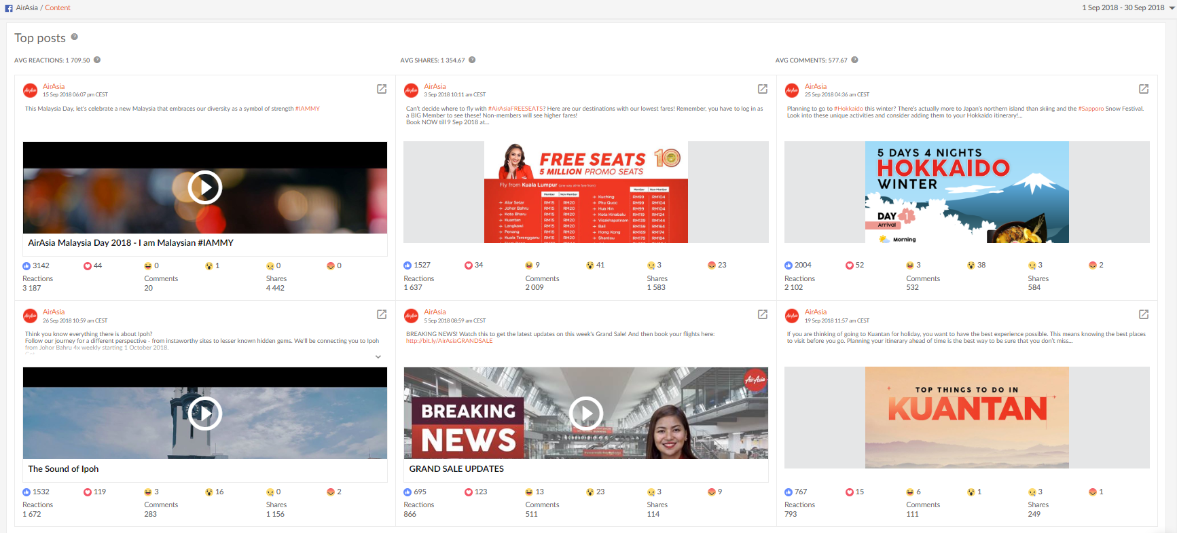Open external link for Grand Sale Updates post
This screenshot has height=533, width=1177.
[x=763, y=314]
